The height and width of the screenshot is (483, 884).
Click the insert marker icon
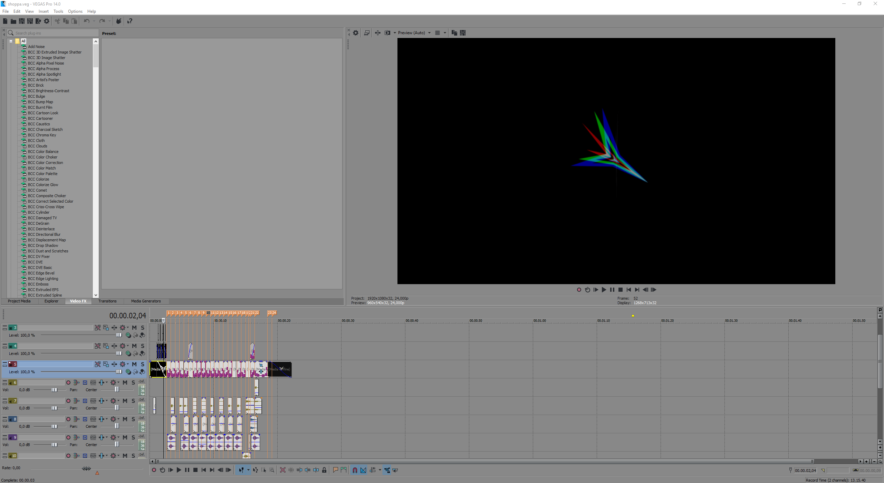pos(335,470)
